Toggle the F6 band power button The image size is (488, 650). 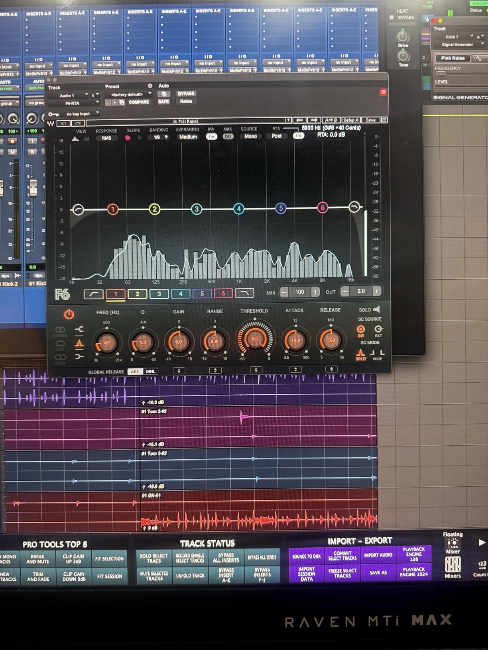pos(69,314)
